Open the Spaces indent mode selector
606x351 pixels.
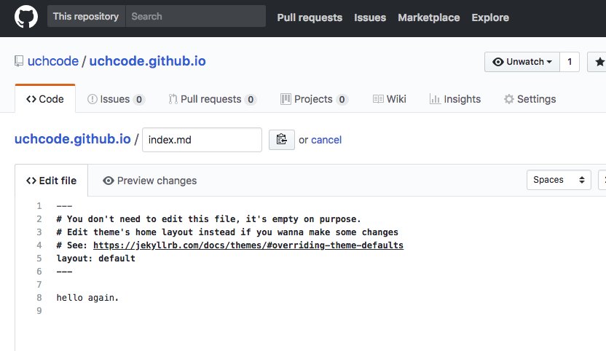[559, 180]
